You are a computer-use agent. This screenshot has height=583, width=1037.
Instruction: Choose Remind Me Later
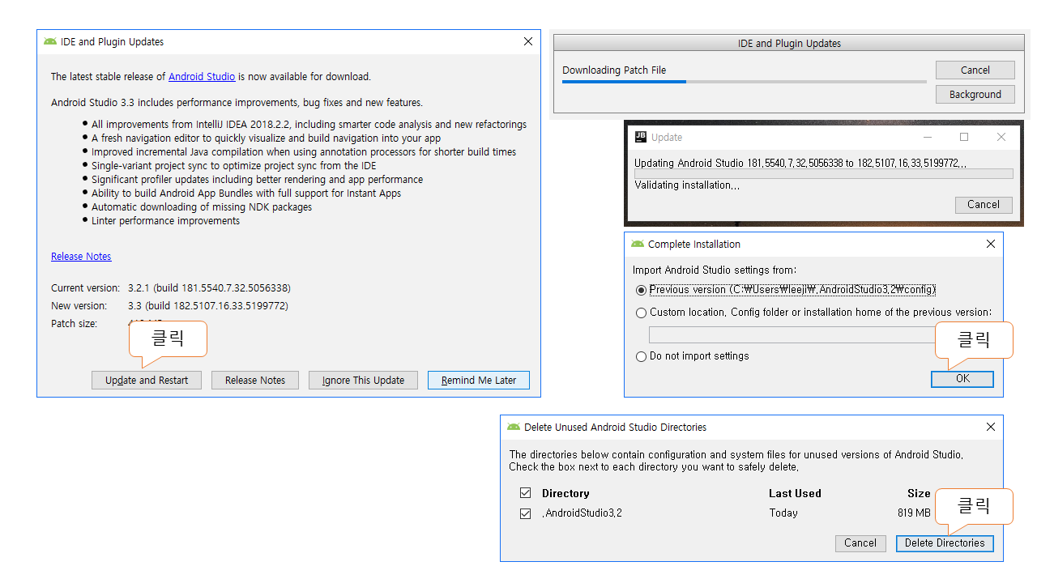point(478,381)
